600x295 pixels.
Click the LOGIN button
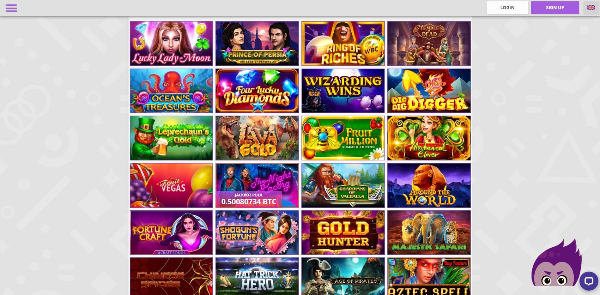[507, 8]
